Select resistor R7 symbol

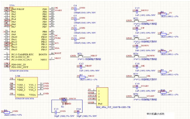pos(163,34)
